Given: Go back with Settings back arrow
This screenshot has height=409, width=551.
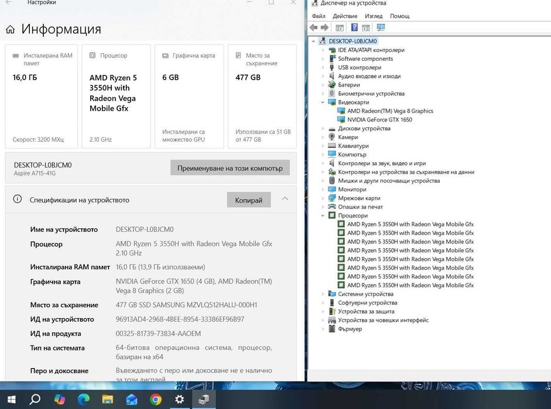Looking at the screenshot, I should click(x=9, y=2).
